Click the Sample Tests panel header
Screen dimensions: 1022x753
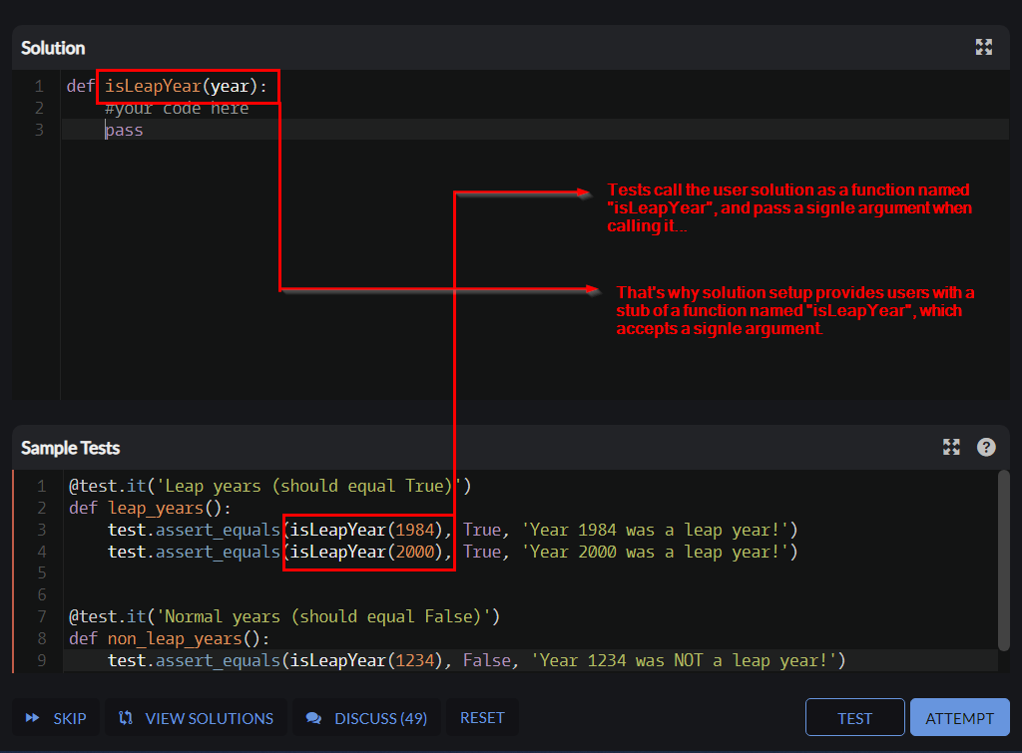click(x=70, y=447)
